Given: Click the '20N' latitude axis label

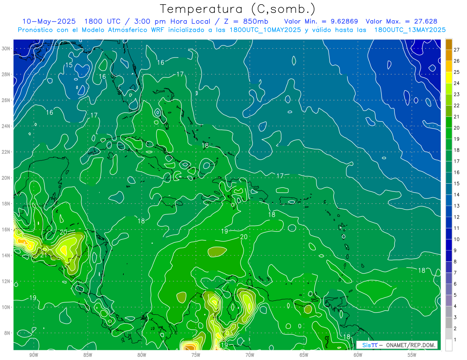Looking at the screenshot, I should point(5,178).
